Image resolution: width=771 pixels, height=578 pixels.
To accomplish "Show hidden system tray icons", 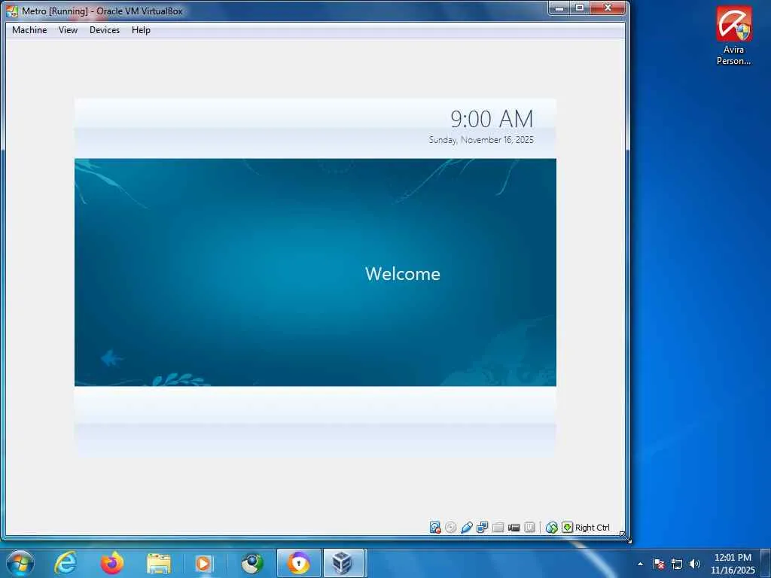I will (x=640, y=564).
